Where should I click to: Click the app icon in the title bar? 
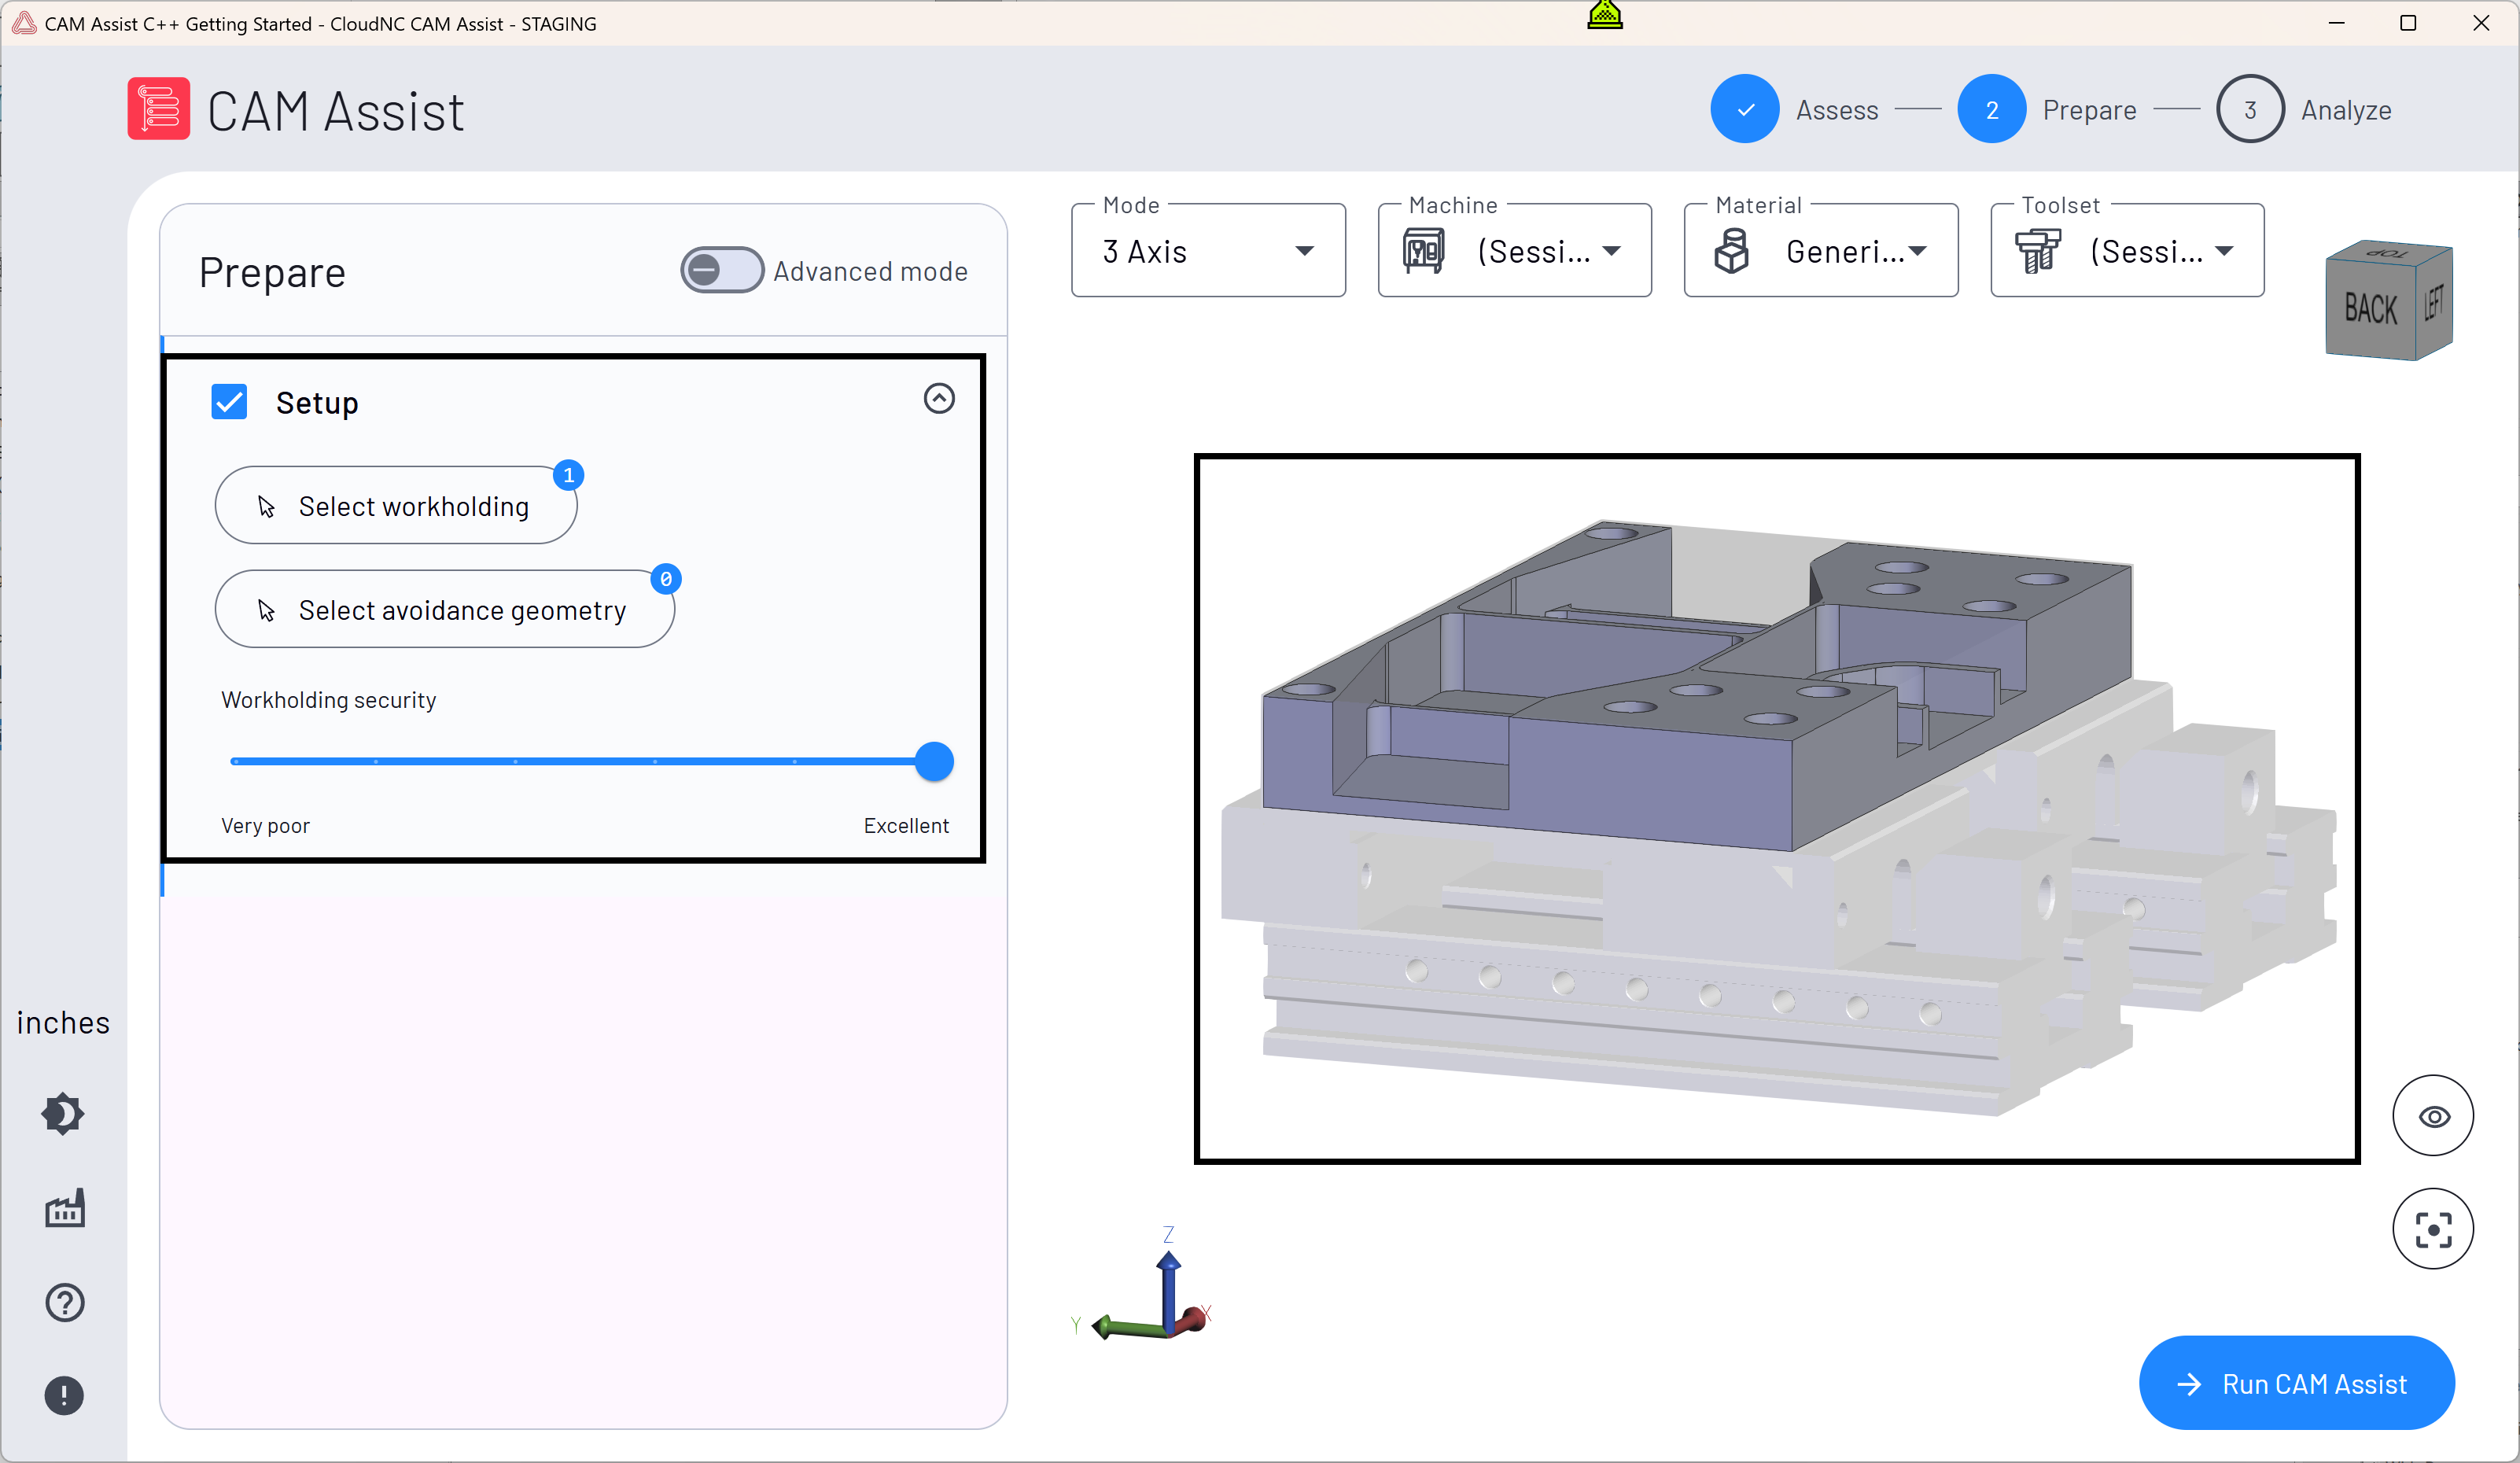tap(24, 23)
